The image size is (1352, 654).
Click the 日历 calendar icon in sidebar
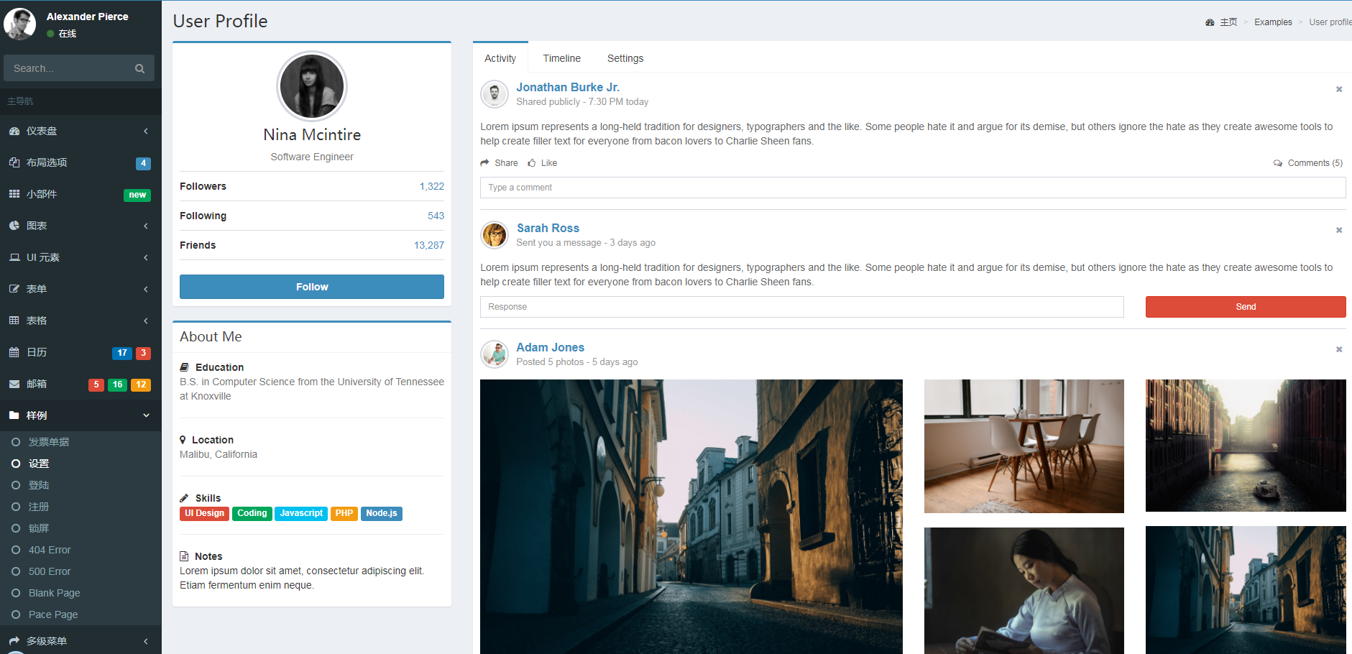click(14, 353)
